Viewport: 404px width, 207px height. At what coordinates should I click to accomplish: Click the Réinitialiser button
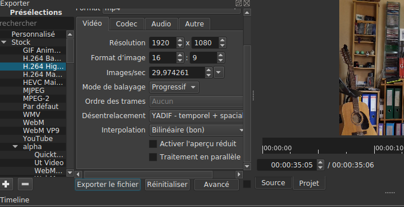click(x=167, y=185)
